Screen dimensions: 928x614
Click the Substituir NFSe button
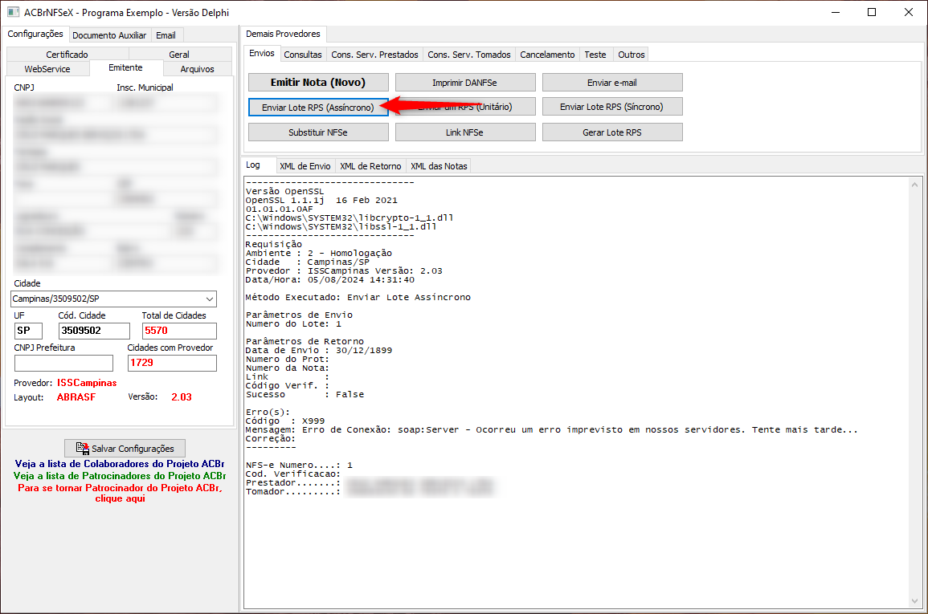coord(318,132)
